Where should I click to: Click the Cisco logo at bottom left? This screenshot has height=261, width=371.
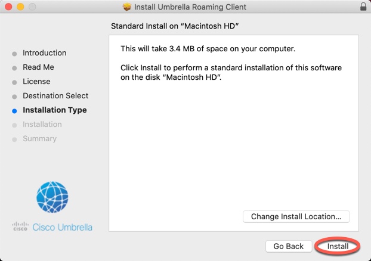click(20, 226)
